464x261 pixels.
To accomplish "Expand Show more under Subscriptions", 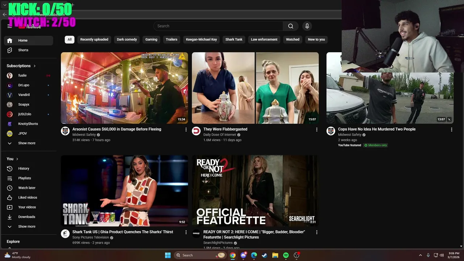I will click(29, 143).
